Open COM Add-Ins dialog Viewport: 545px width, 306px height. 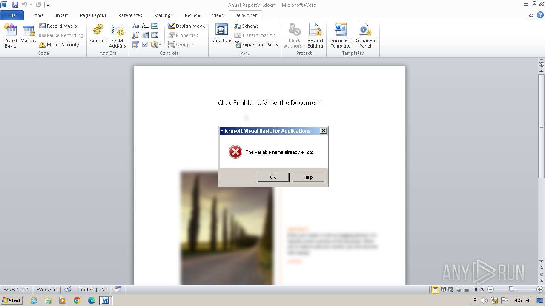[x=117, y=36]
